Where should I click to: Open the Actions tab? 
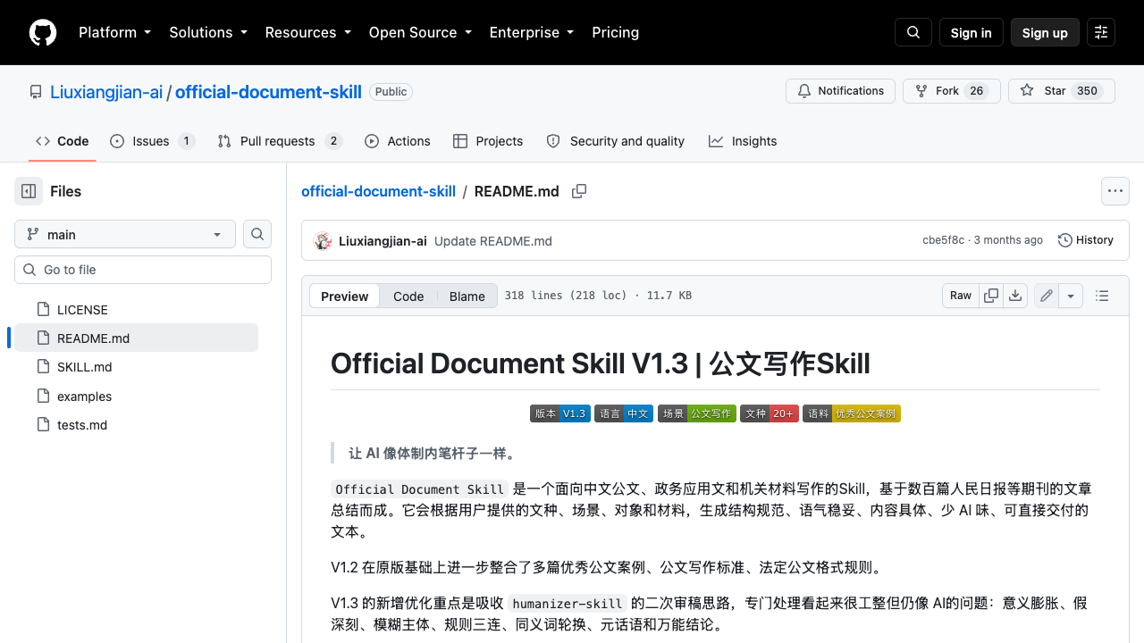398,141
